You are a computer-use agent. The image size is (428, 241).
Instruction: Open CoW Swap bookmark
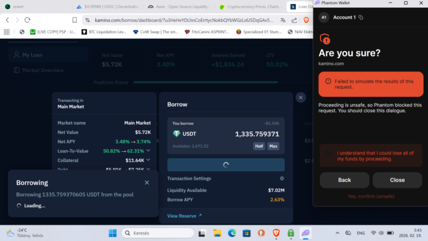(156, 32)
